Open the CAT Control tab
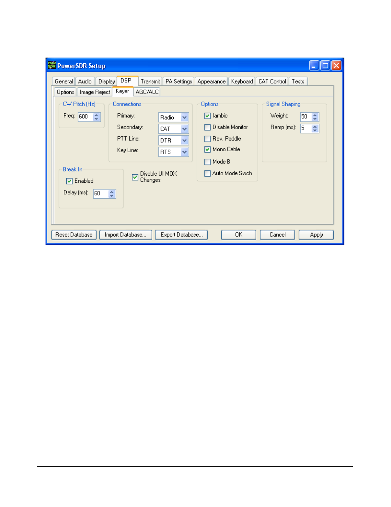 point(272,82)
